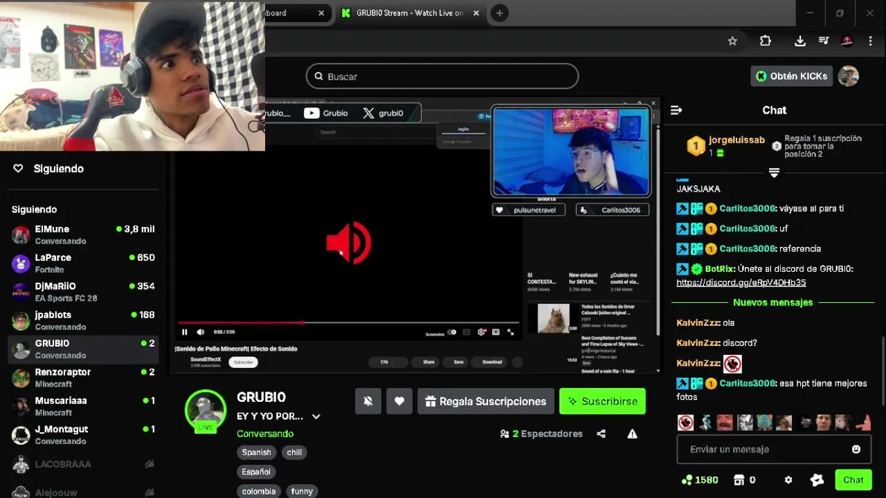Open Renzoraptor Minecraft channel
The image size is (886, 498).
point(83,378)
